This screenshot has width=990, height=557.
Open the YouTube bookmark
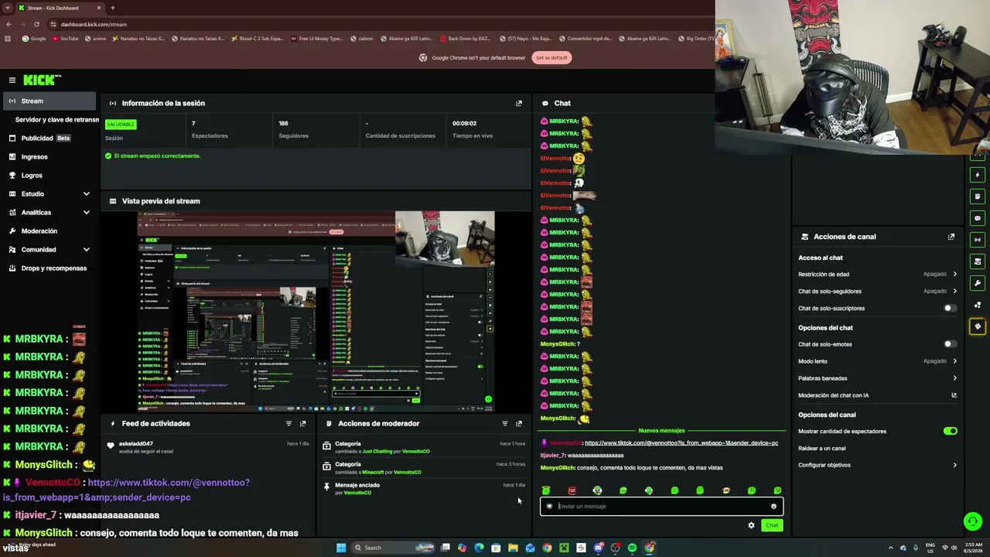(65, 39)
